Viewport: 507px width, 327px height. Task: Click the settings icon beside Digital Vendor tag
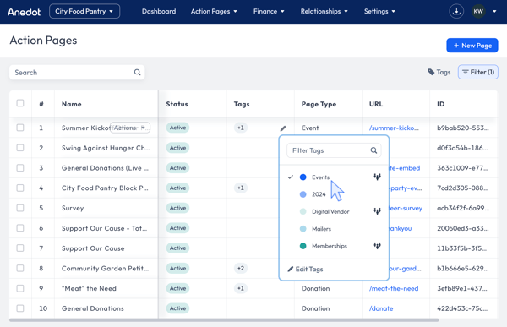click(377, 211)
